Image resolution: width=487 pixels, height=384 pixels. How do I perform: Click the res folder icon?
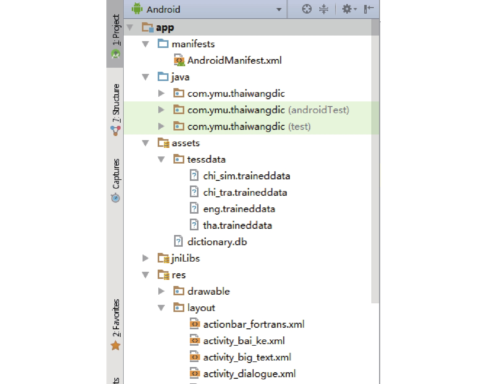163,275
